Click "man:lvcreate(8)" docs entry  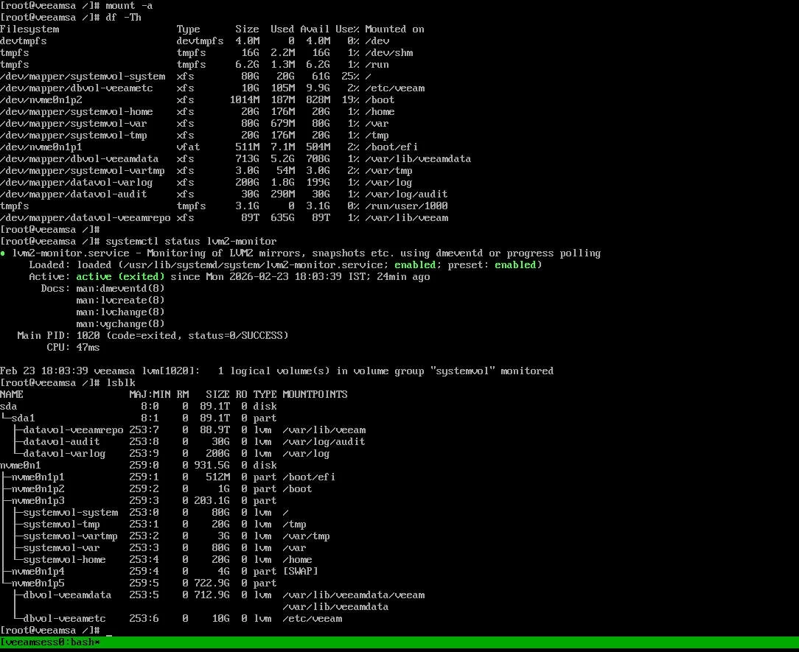(x=121, y=300)
